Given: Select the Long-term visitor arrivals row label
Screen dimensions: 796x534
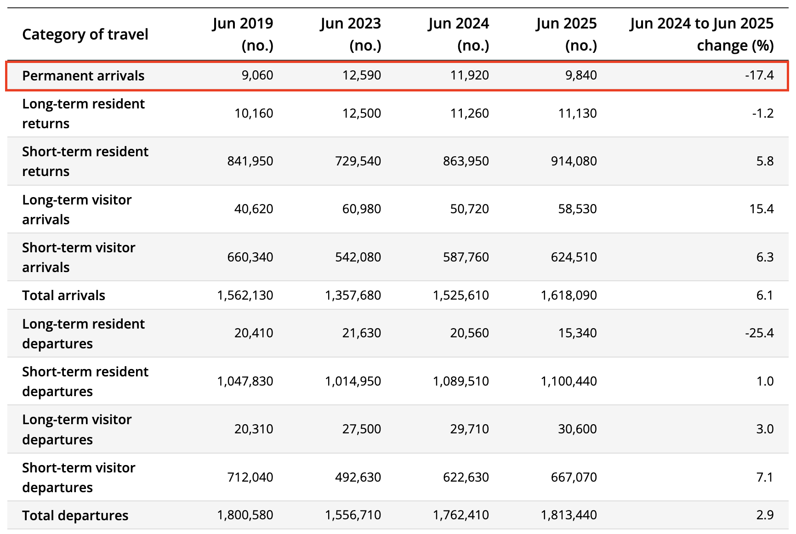Looking at the screenshot, I should coord(77,210).
